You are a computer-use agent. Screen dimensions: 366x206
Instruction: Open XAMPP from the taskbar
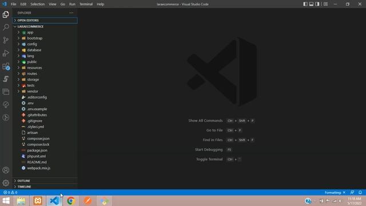click(38, 201)
